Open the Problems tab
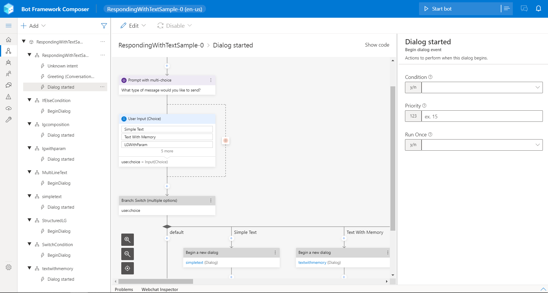 (x=124, y=289)
